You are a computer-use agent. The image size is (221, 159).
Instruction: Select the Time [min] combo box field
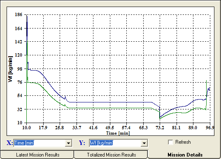[43, 143]
